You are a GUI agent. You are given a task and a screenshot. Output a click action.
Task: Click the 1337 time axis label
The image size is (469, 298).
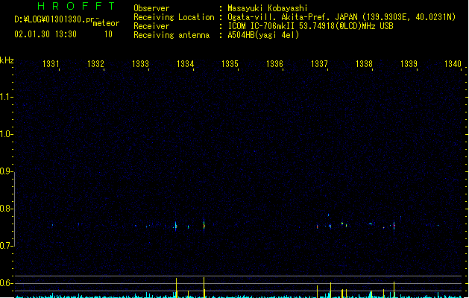pyautogui.click(x=319, y=64)
